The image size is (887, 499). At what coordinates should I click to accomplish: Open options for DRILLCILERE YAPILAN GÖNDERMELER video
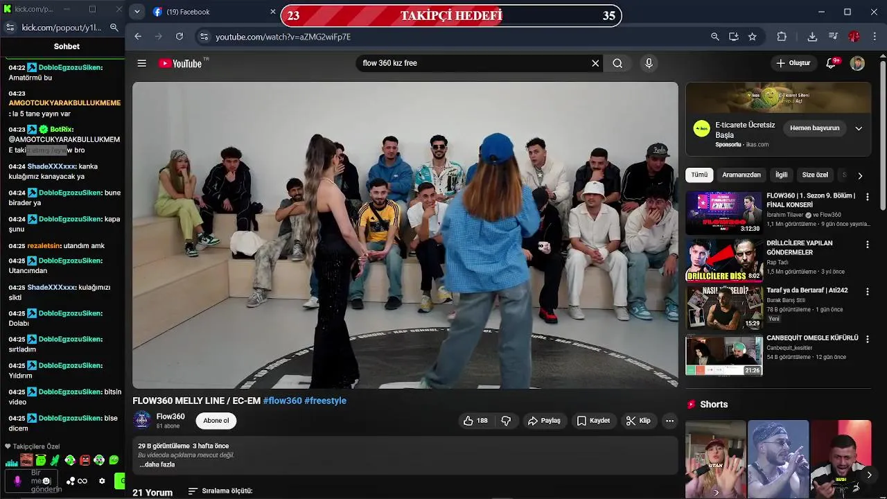(867, 245)
